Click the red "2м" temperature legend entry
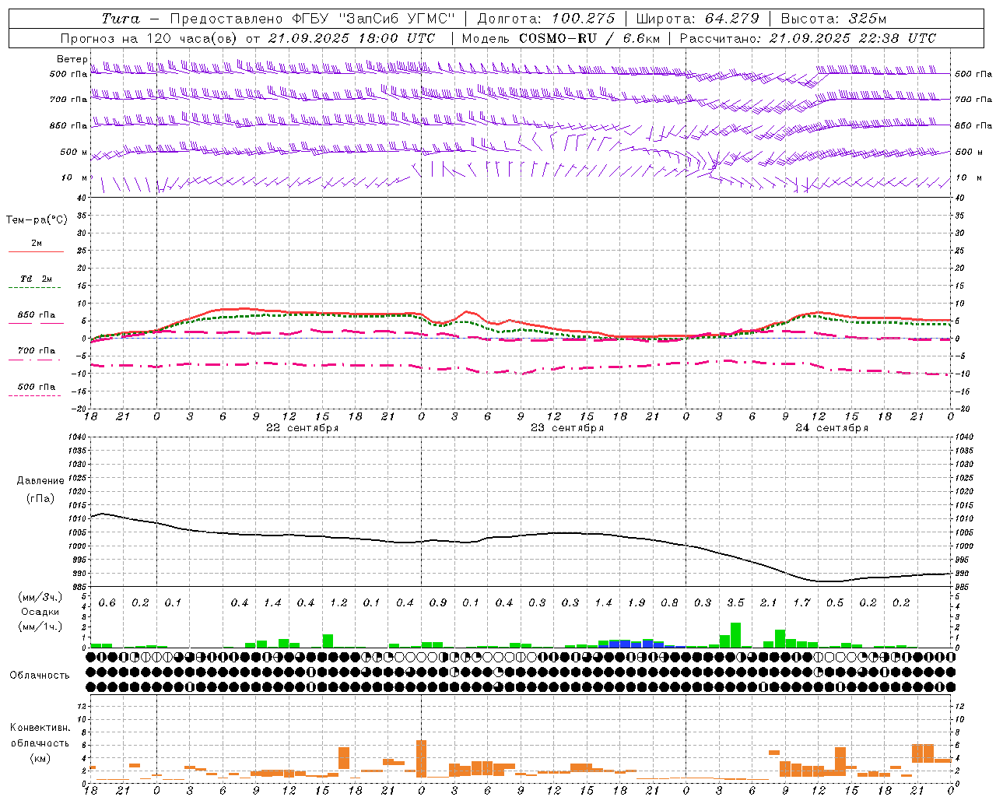The image size is (996, 797). 37,244
